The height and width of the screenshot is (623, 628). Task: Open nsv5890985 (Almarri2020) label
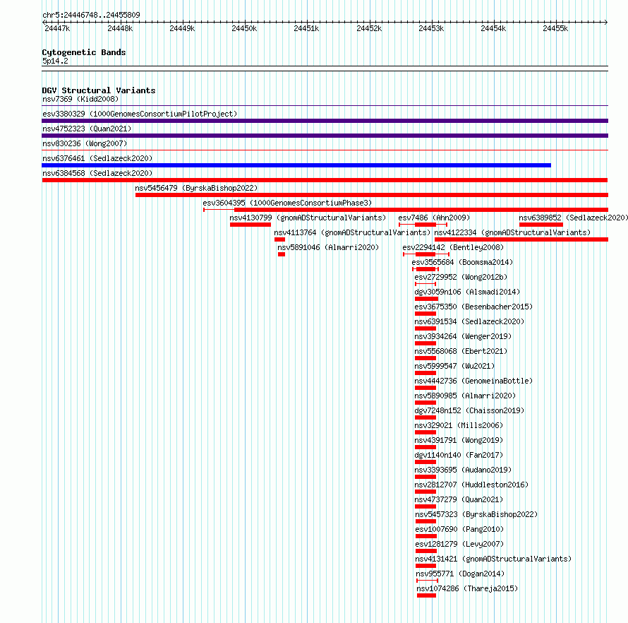pos(465,396)
